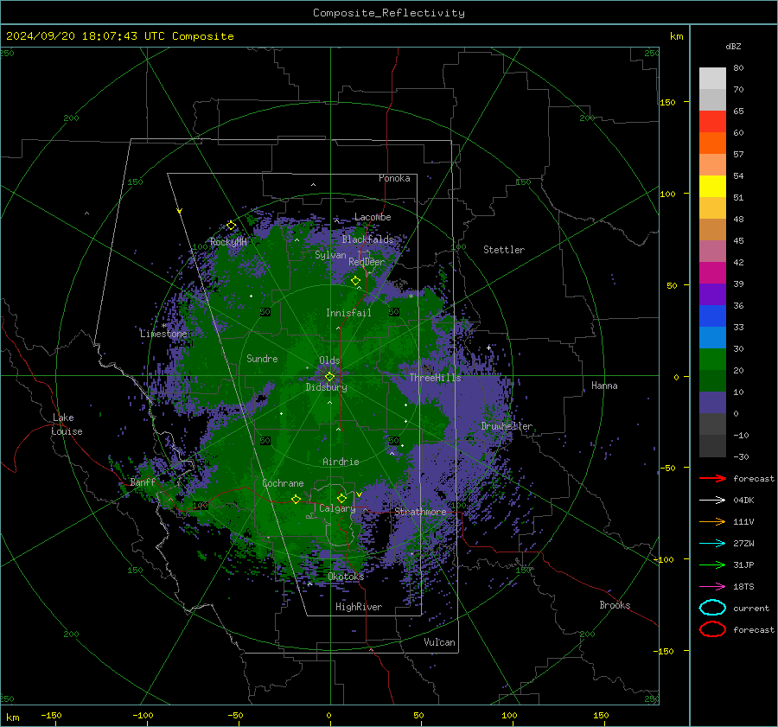Click the cyan current ellipse icon
Screen dimensions: 778x727
coord(712,608)
